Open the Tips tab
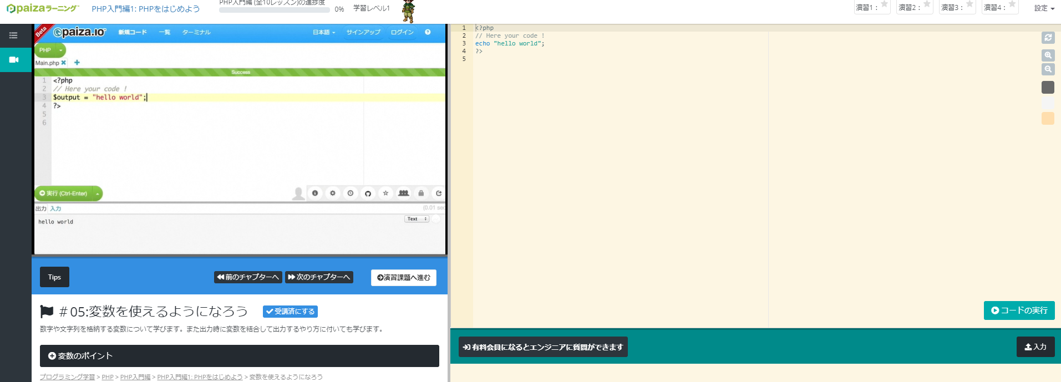1061x382 pixels. [x=54, y=277]
